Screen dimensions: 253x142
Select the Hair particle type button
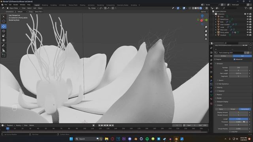pyautogui.click(x=242, y=56)
